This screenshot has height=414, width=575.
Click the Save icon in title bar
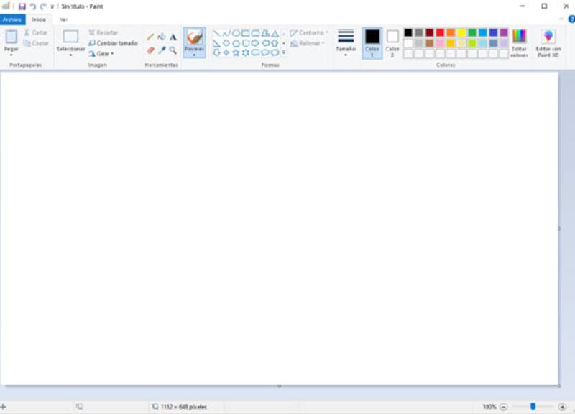(x=22, y=6)
